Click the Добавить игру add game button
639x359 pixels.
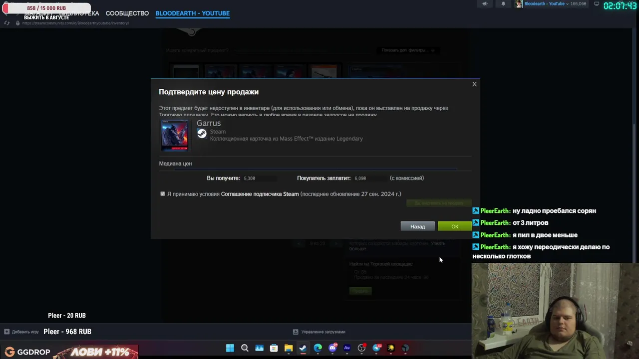pyautogui.click(x=21, y=332)
